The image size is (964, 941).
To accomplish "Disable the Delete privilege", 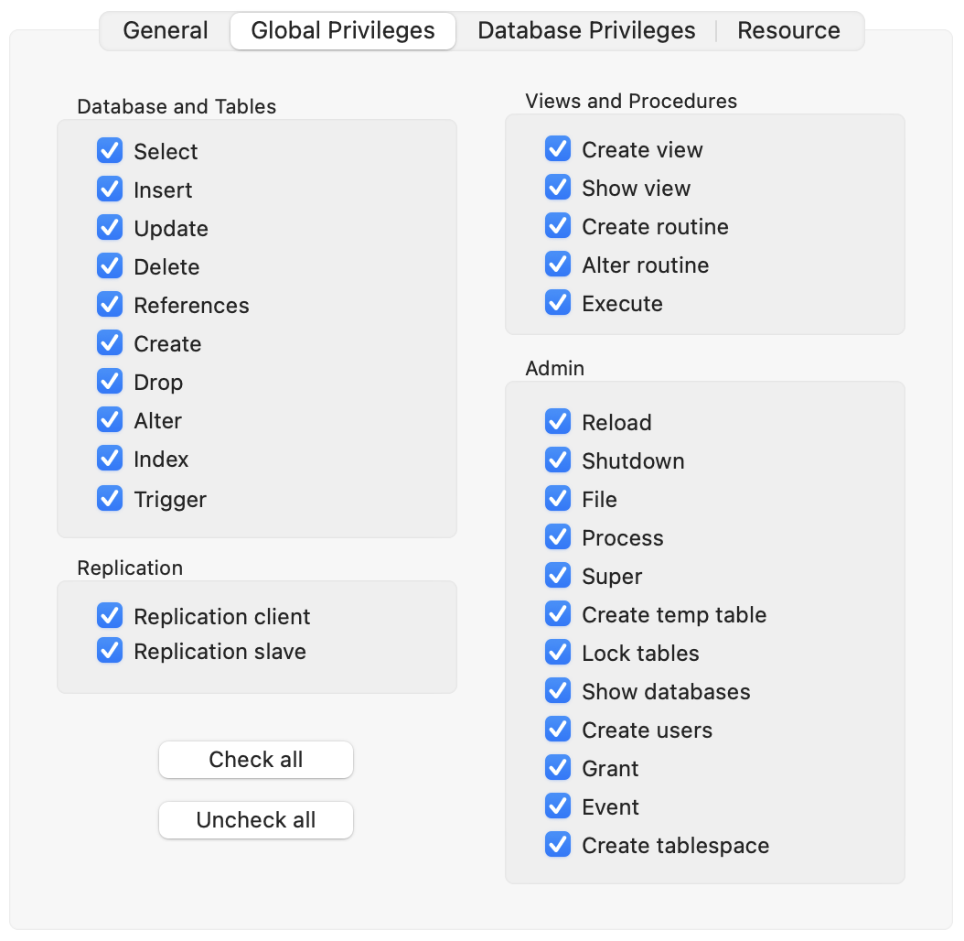I will pyautogui.click(x=110, y=266).
